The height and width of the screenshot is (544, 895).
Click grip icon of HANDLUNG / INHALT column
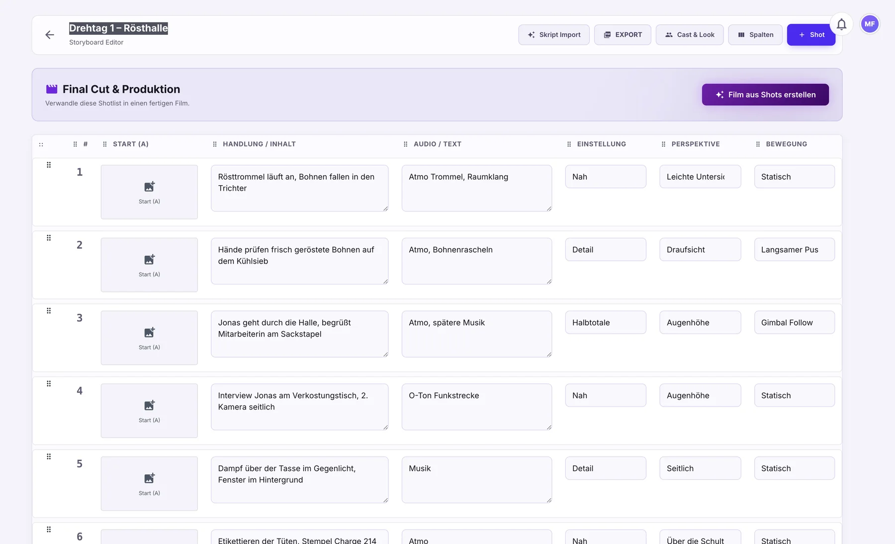pos(215,144)
